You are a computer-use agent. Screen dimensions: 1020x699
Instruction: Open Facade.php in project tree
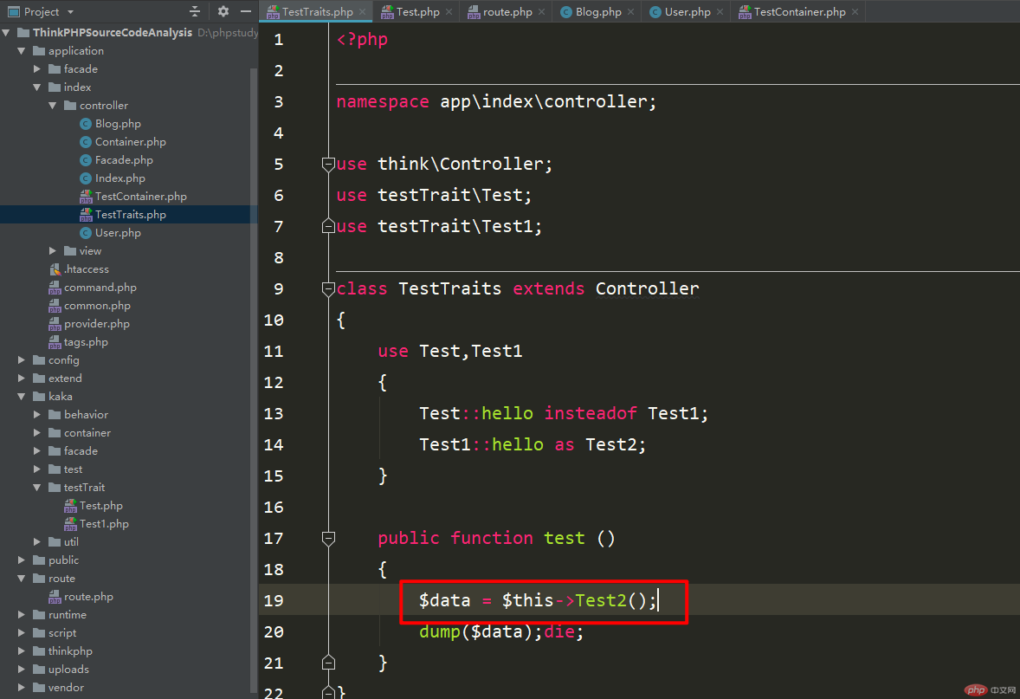pos(124,160)
